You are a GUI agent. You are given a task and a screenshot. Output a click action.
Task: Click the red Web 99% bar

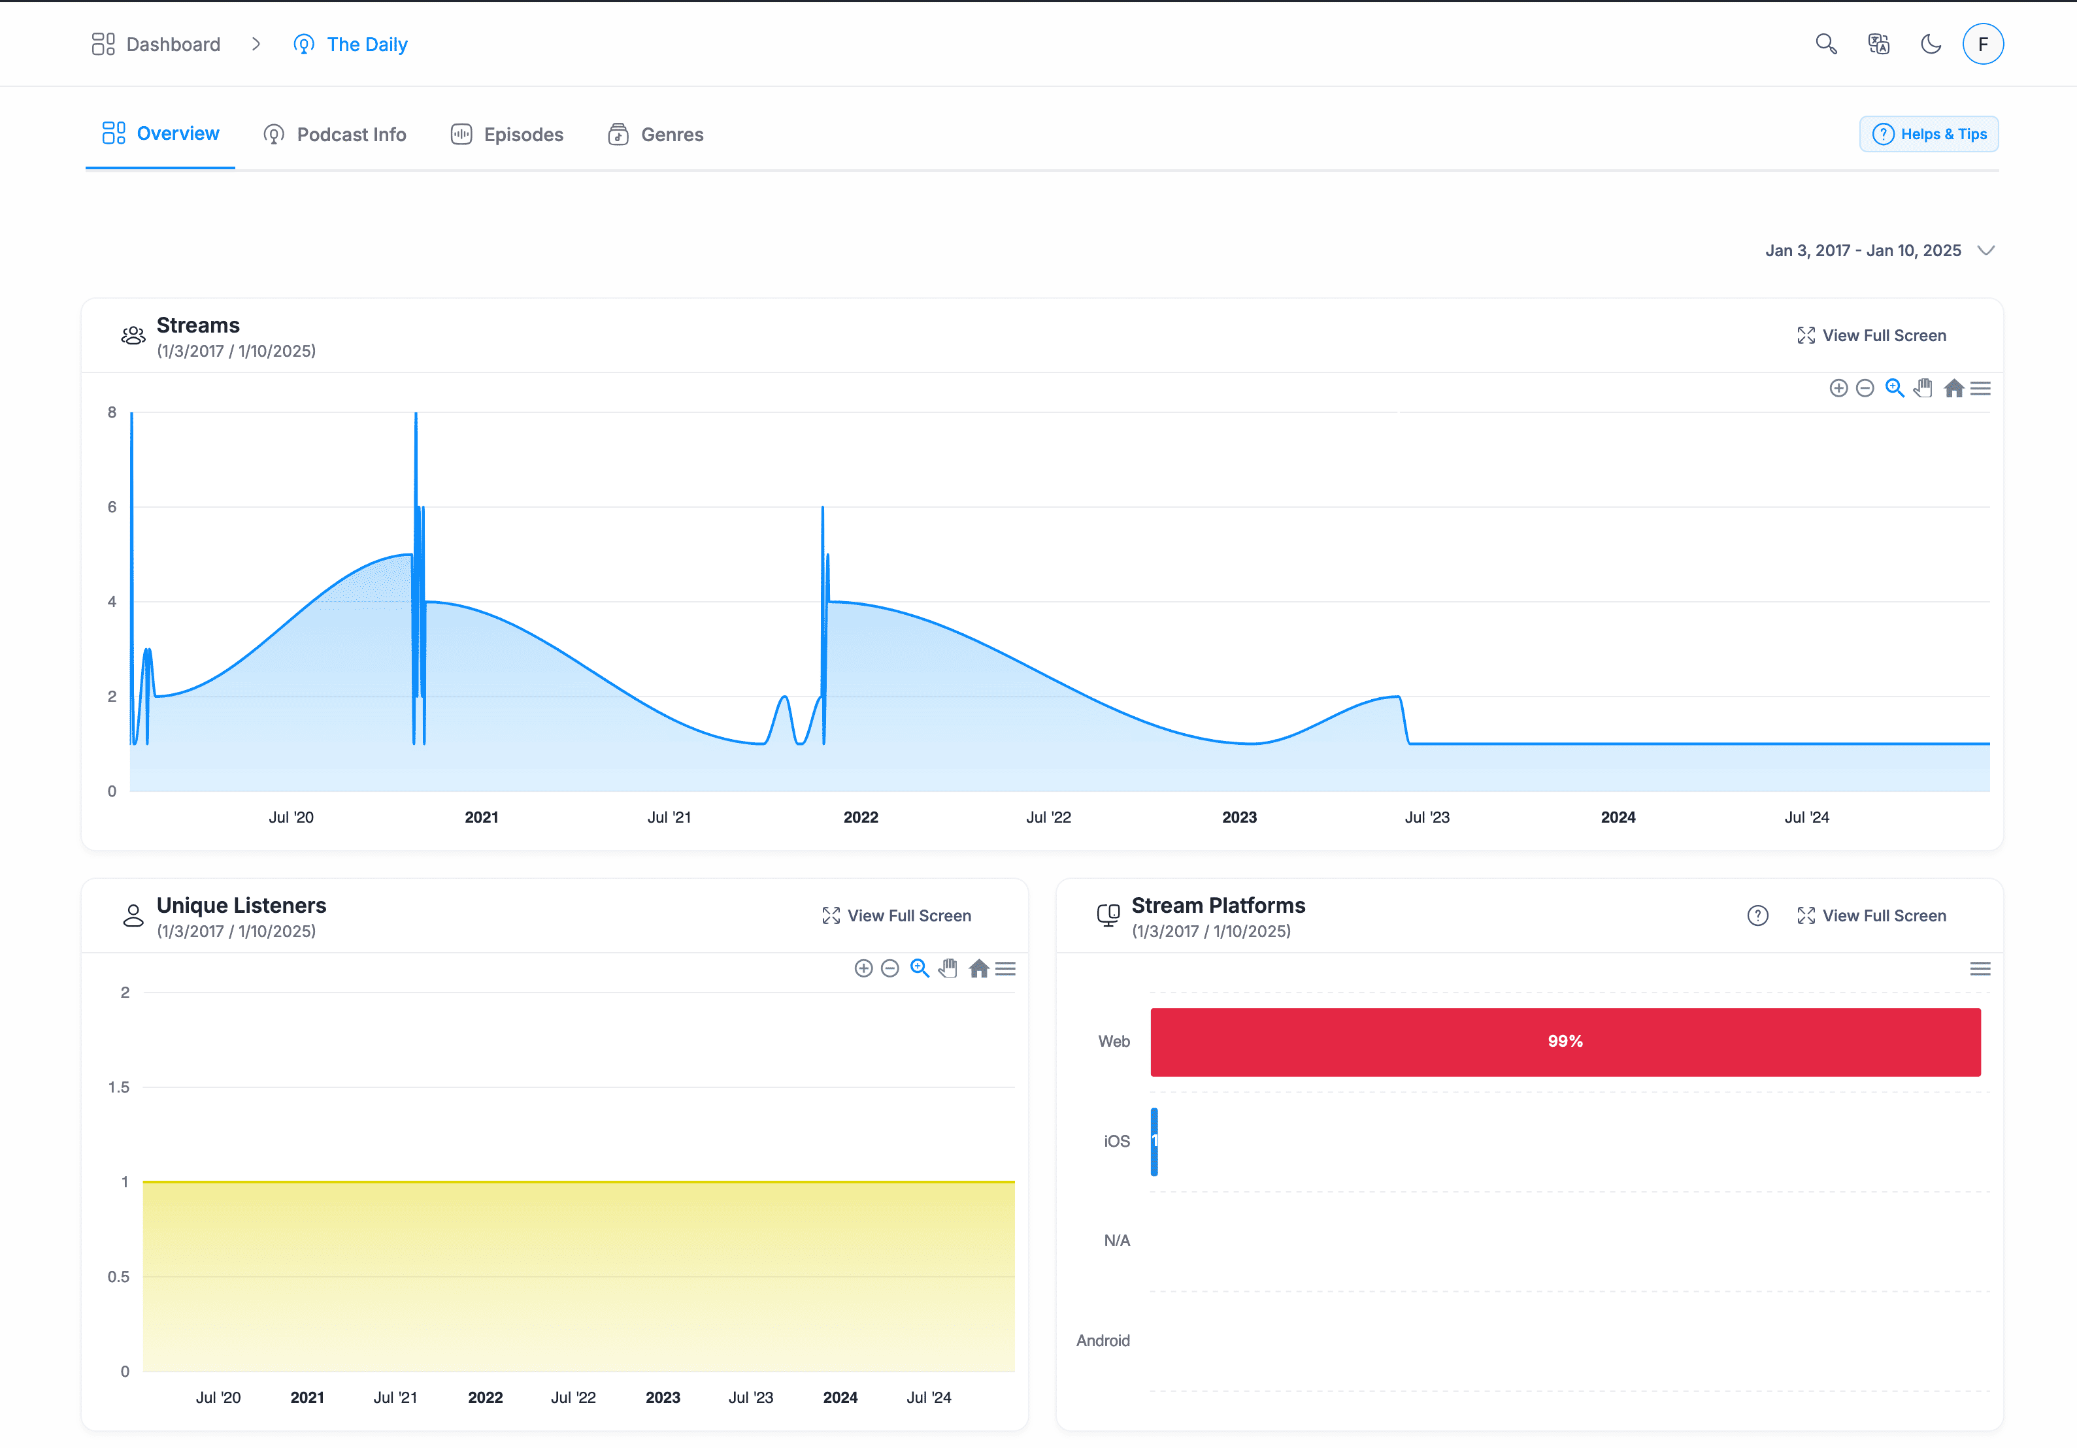click(1565, 1042)
